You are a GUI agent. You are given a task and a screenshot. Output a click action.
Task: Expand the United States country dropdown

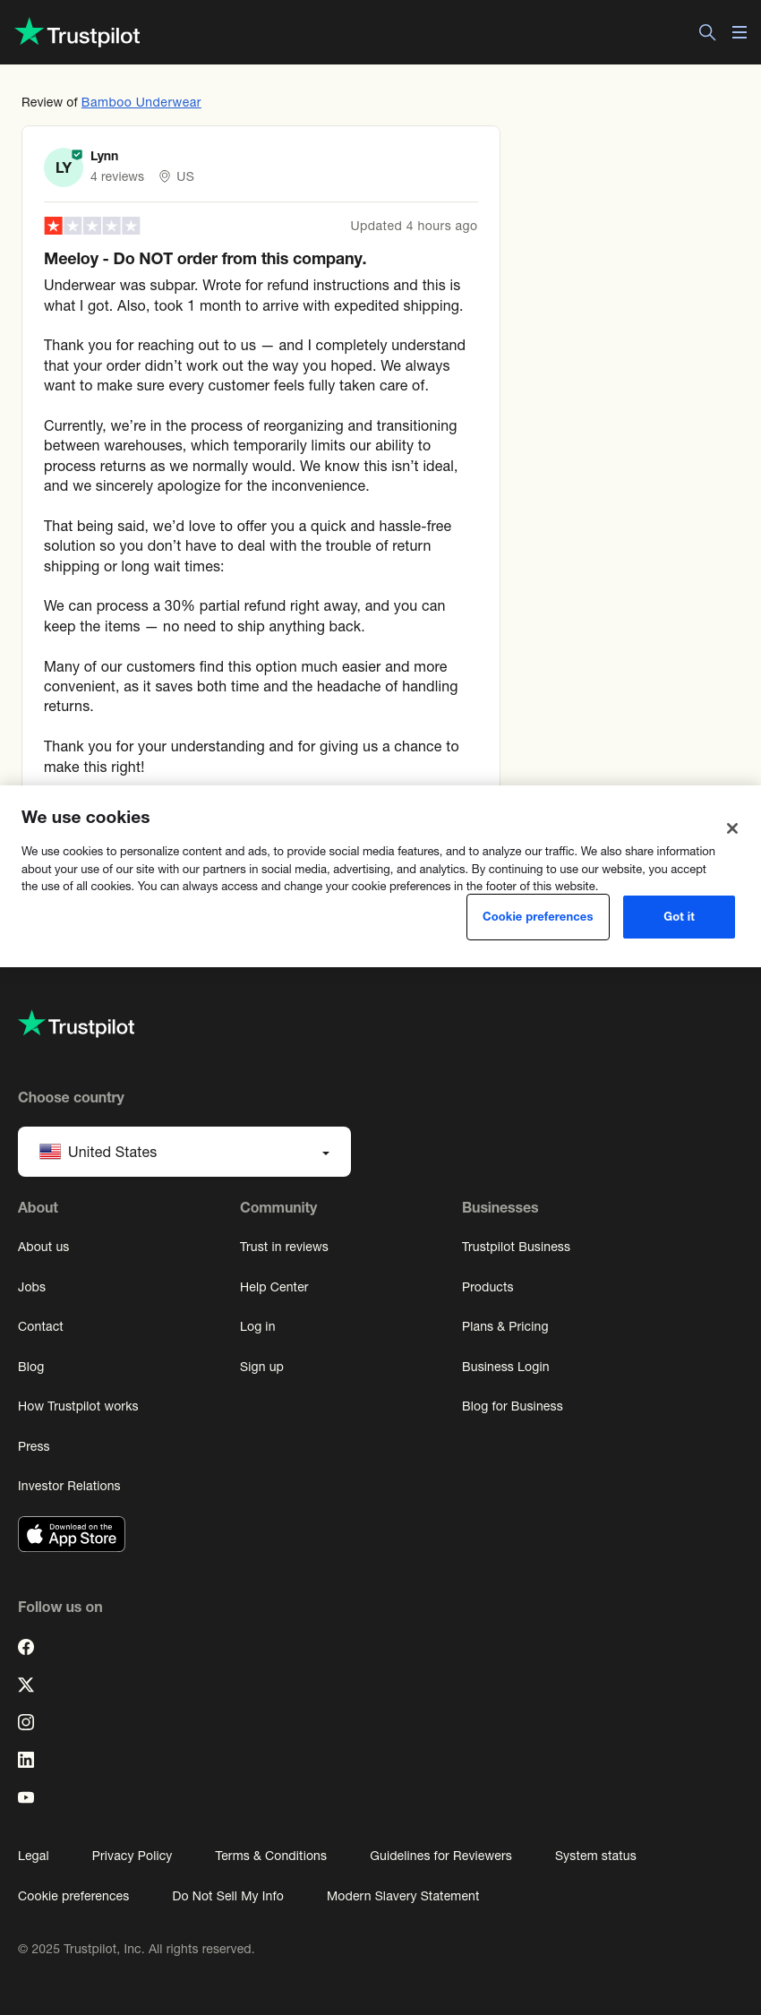tap(184, 1152)
